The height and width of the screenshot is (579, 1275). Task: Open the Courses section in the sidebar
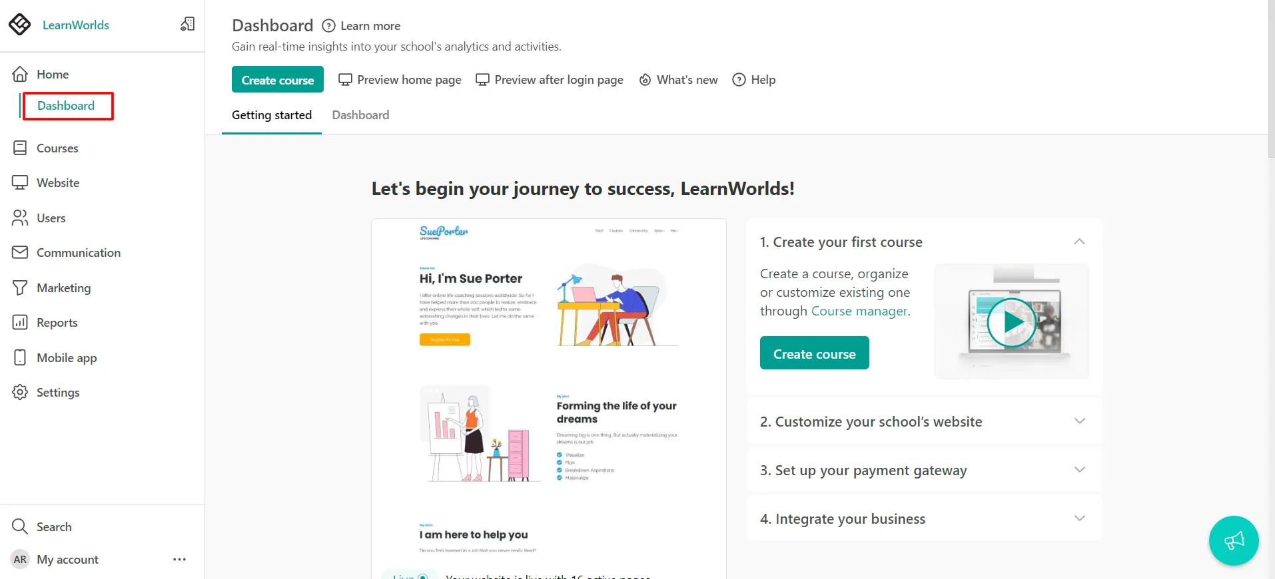point(57,148)
